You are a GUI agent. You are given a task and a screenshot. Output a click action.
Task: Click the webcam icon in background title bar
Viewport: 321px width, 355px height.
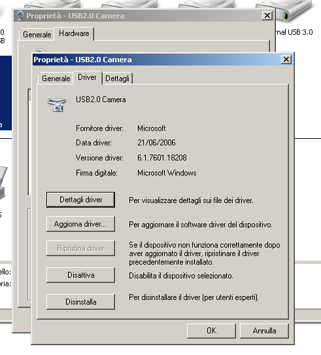tap(20, 16)
